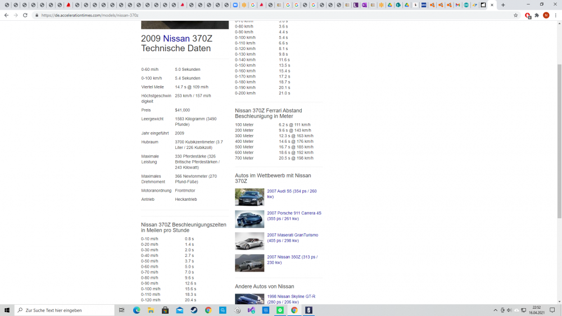Click the 'Jahr eingeführt' label
The image size is (562, 316).
155,133
